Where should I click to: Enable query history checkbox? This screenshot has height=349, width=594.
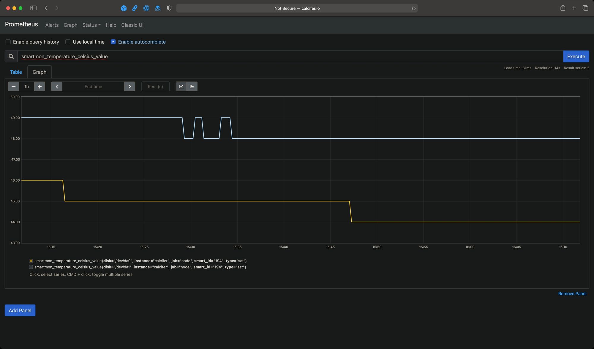(8, 42)
